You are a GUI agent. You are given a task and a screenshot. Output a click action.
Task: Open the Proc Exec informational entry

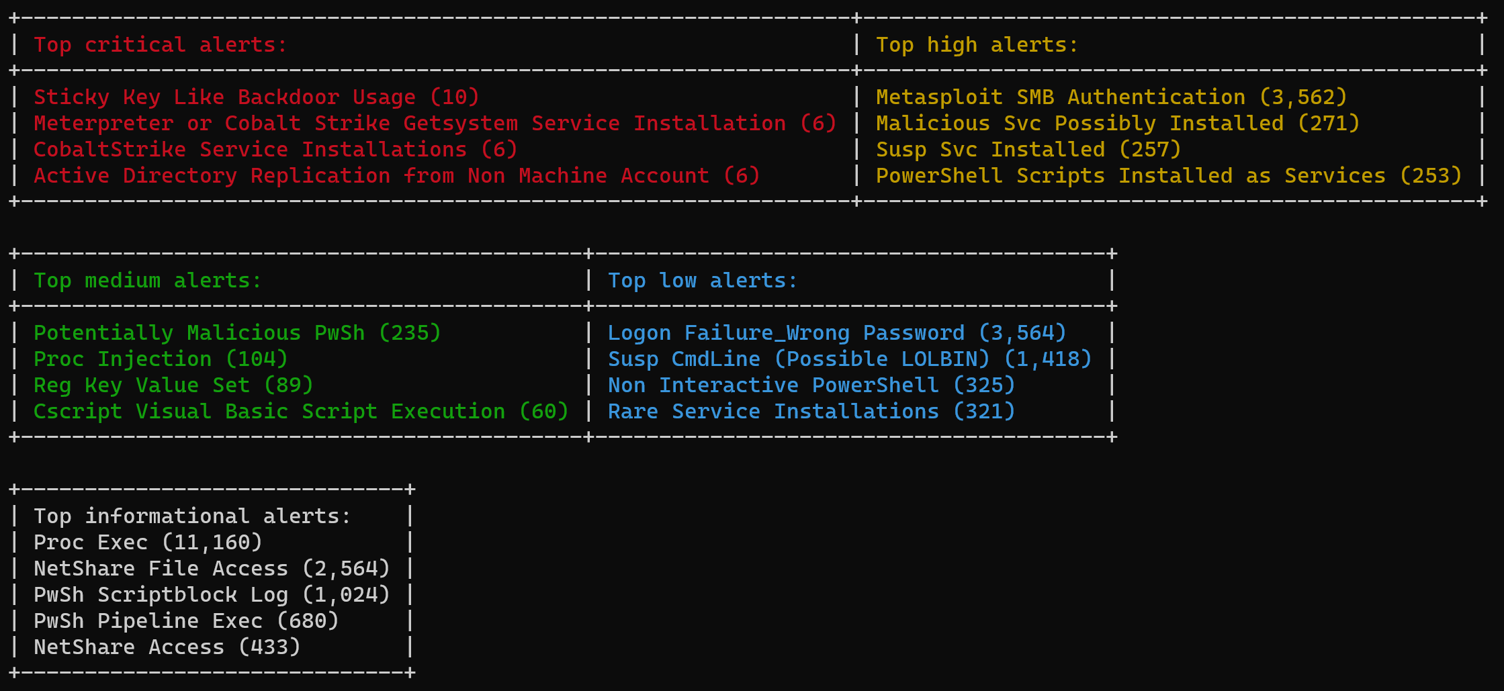[x=147, y=542]
